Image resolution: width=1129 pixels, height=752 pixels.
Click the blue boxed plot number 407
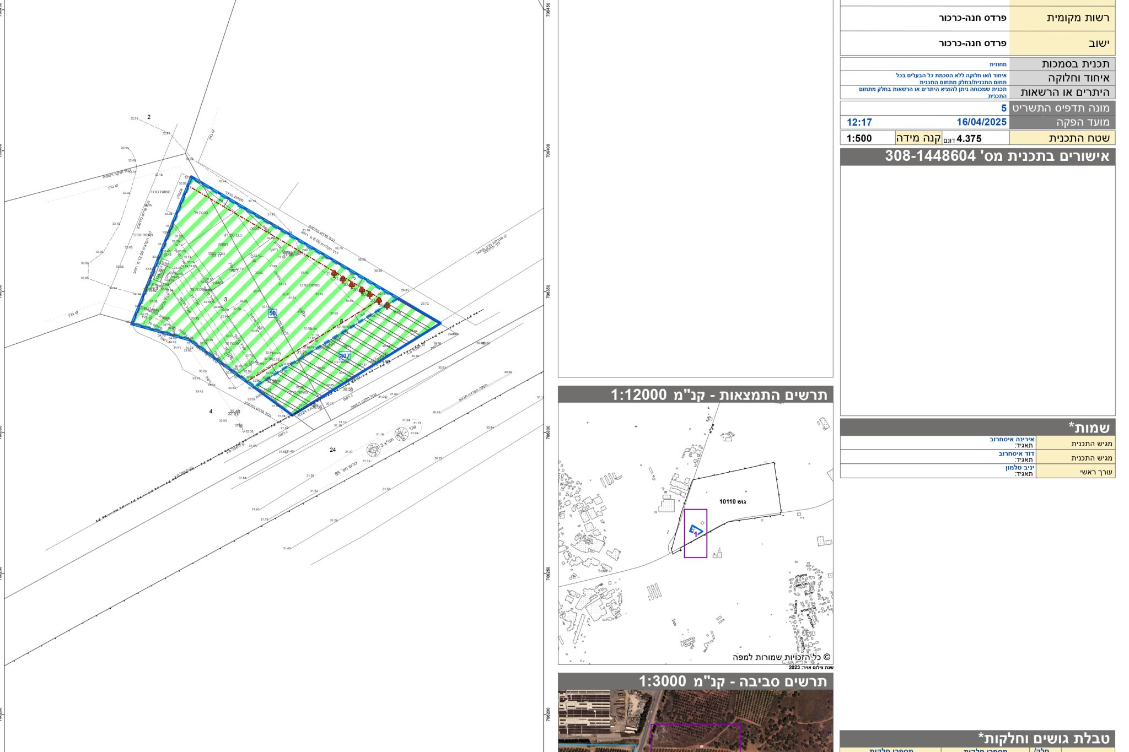click(345, 356)
